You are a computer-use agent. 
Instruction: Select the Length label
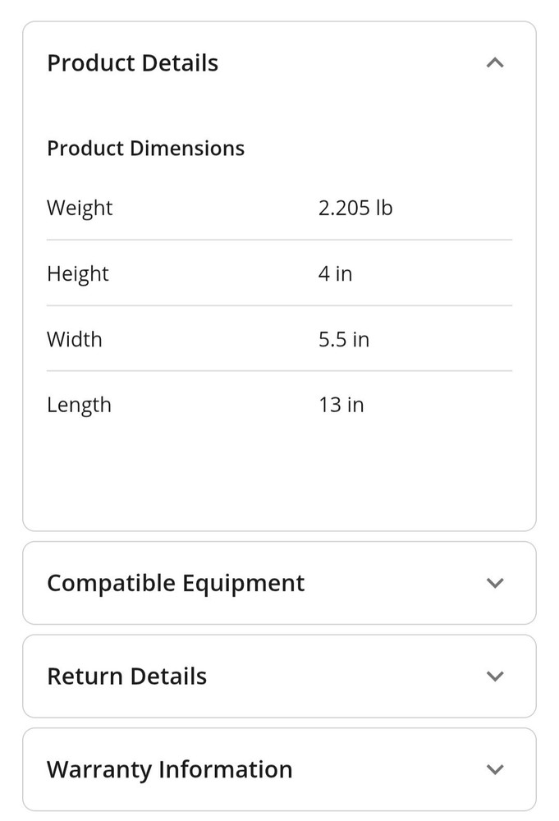pos(79,405)
